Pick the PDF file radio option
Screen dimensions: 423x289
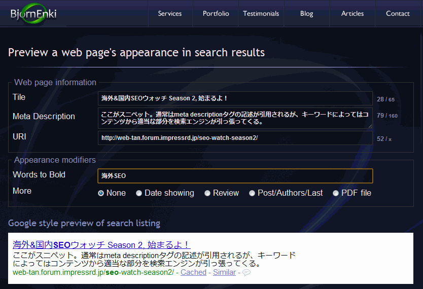(x=336, y=193)
